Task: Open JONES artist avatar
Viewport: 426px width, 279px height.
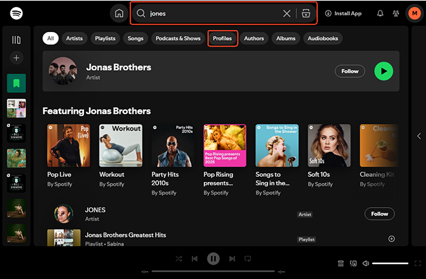Action: pos(64,214)
